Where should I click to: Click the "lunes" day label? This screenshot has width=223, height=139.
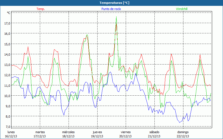point(11,132)
